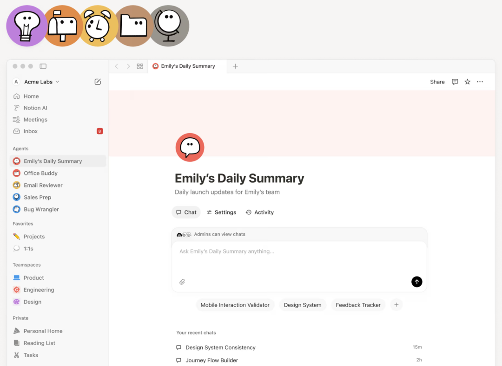Click the purple lightbulb agent avatar

(26, 26)
